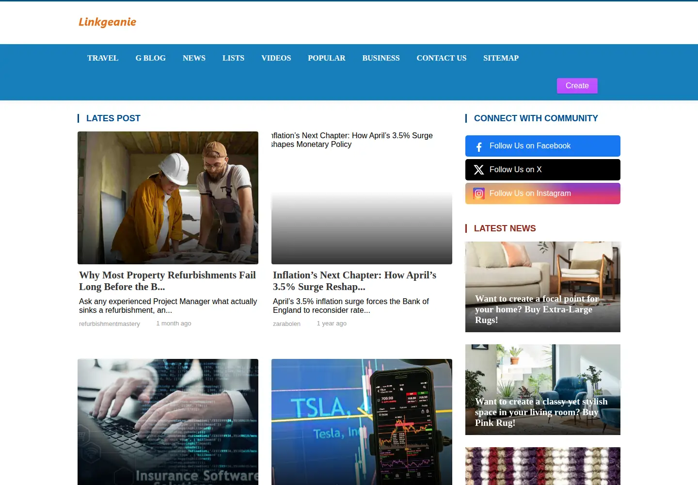This screenshot has height=485, width=698.
Task: Open the knitted striped fabric news thumbnail
Action: [543, 466]
